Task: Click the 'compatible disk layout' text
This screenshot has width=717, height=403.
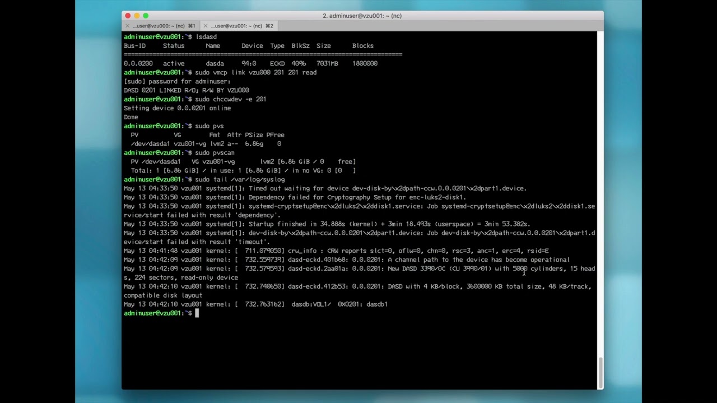Action: point(163,296)
